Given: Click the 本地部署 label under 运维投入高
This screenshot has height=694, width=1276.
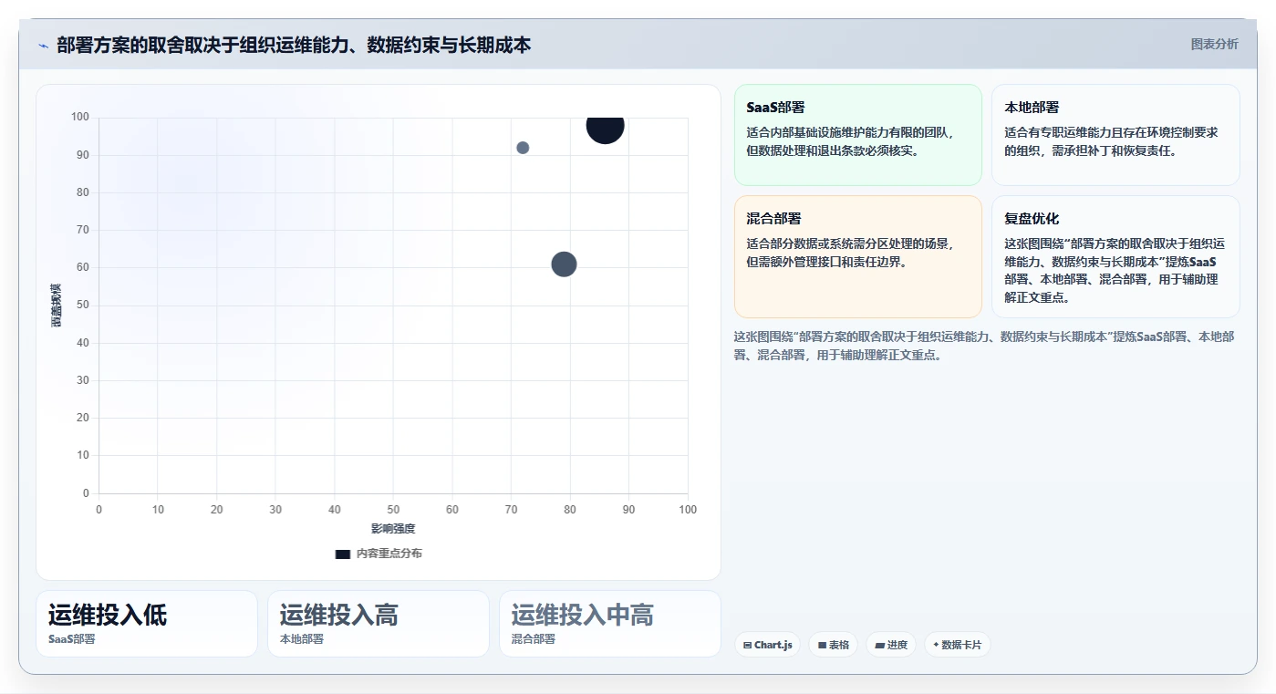Looking at the screenshot, I should tap(302, 639).
